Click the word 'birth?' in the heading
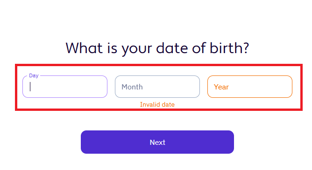Viewport: 312px width, 170px height. 229,48
